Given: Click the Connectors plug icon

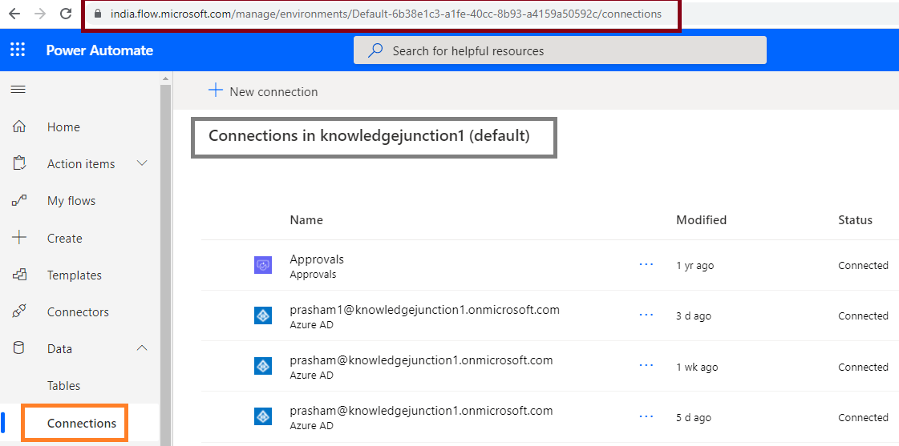Looking at the screenshot, I should [x=19, y=312].
